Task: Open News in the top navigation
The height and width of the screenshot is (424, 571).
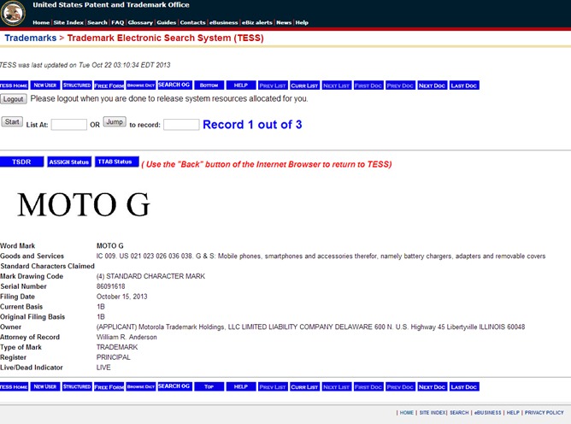Action: 284,22
